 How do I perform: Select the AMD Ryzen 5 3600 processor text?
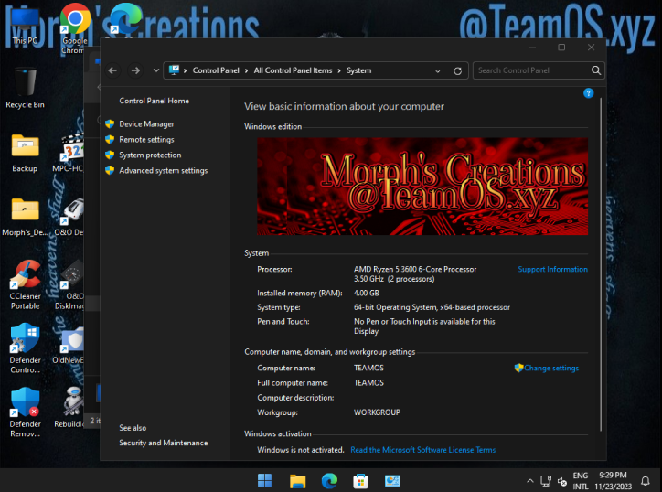pos(415,270)
